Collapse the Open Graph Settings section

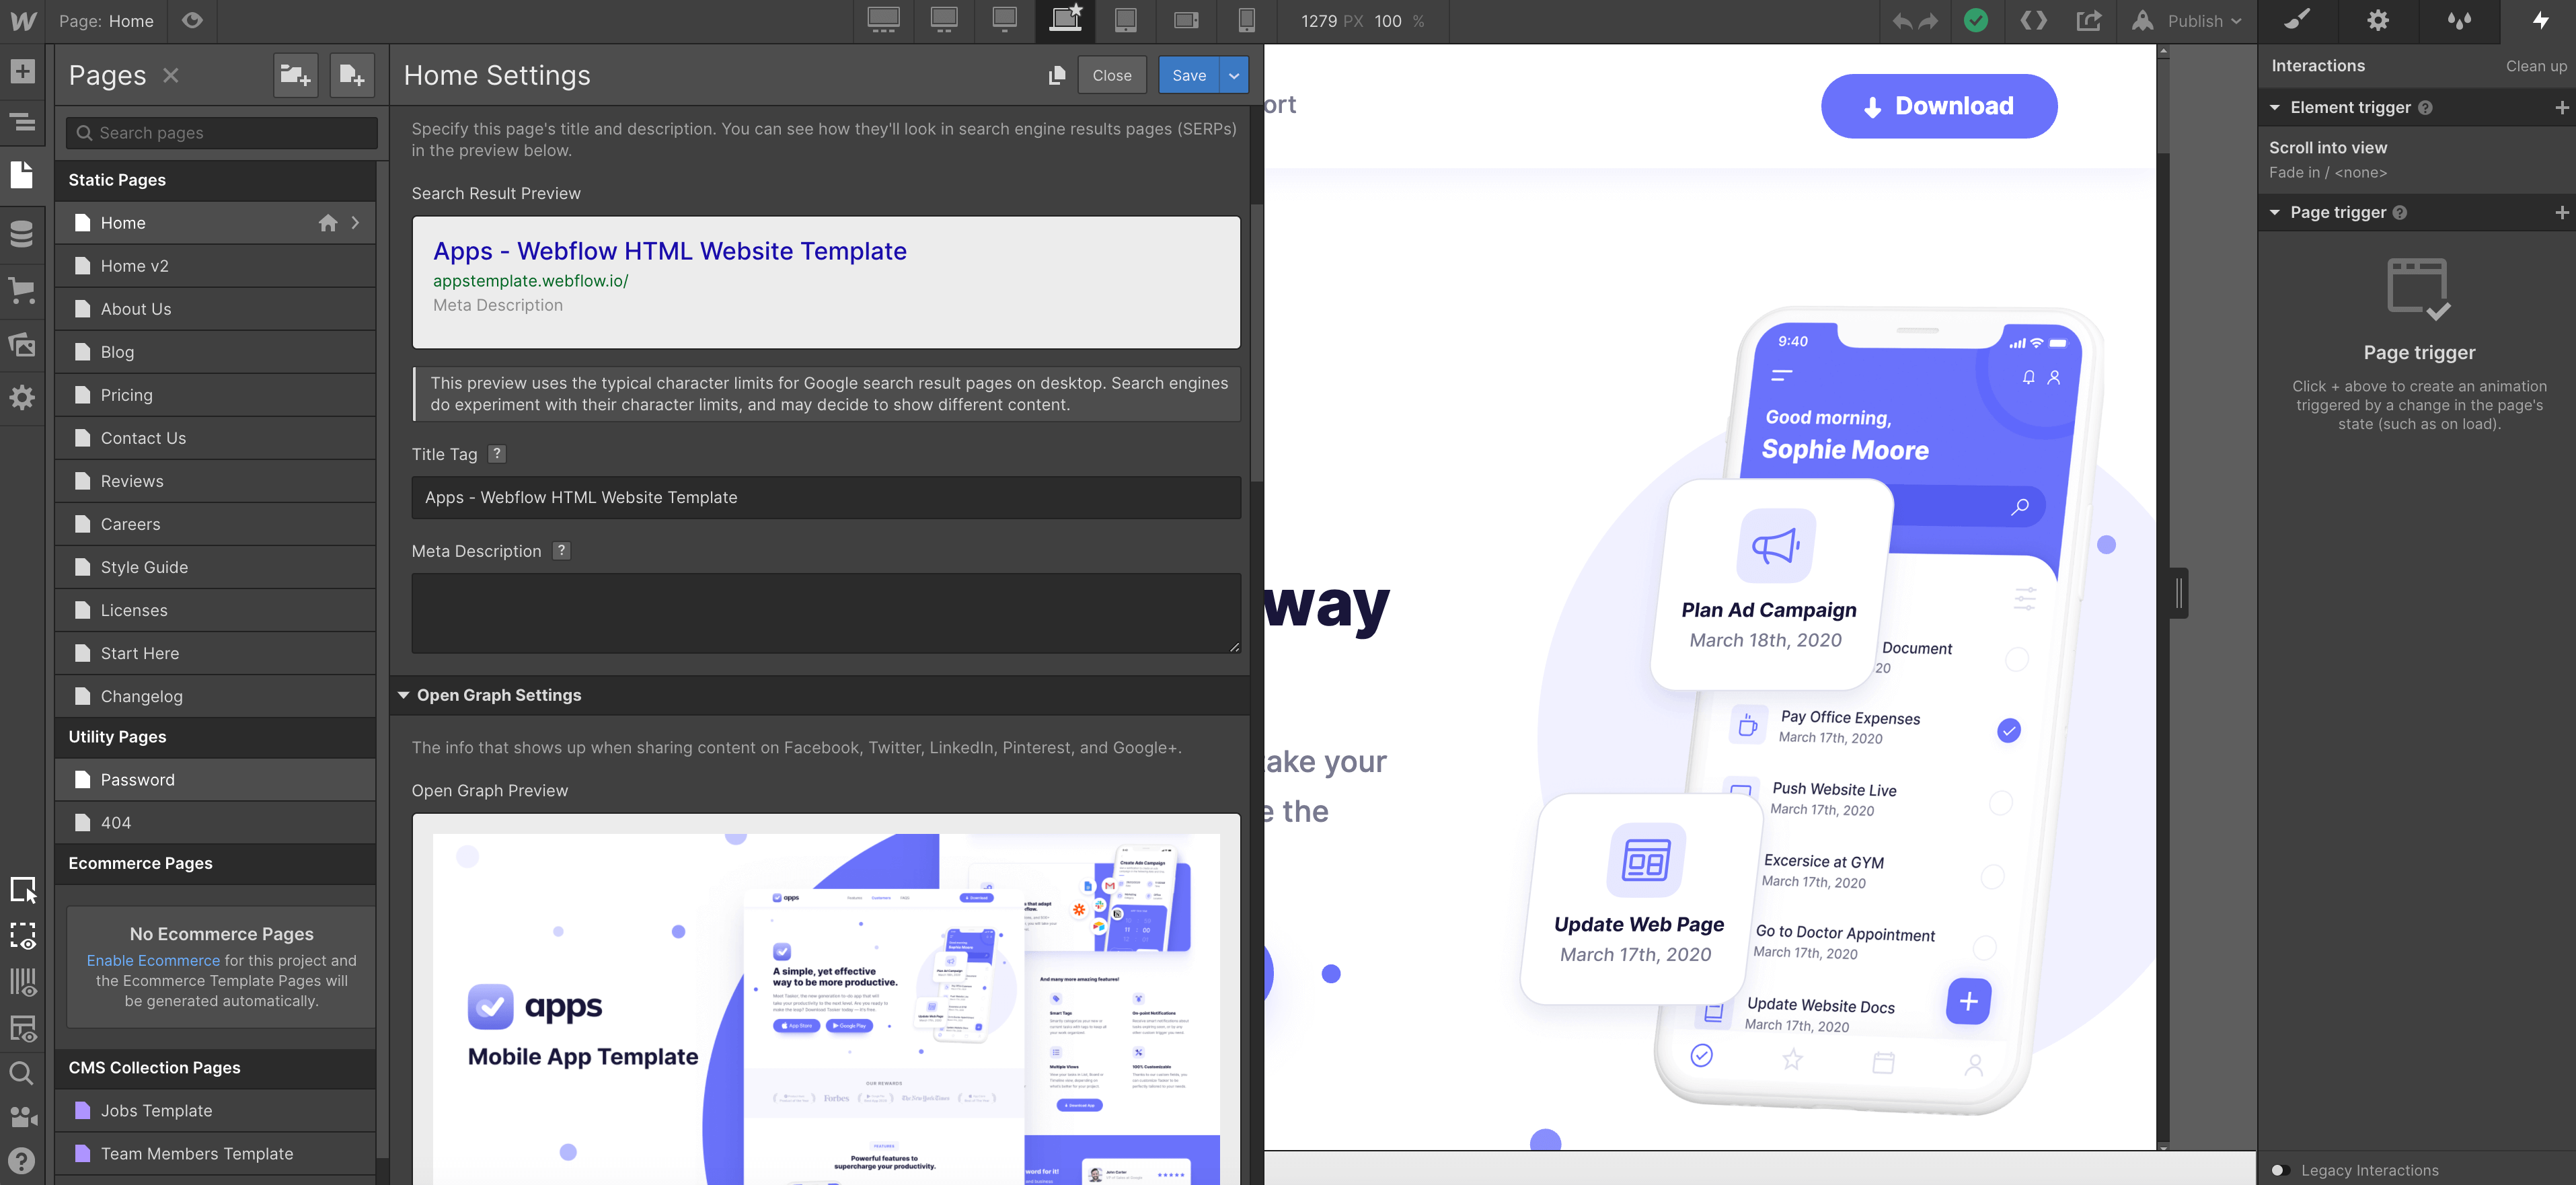point(404,695)
